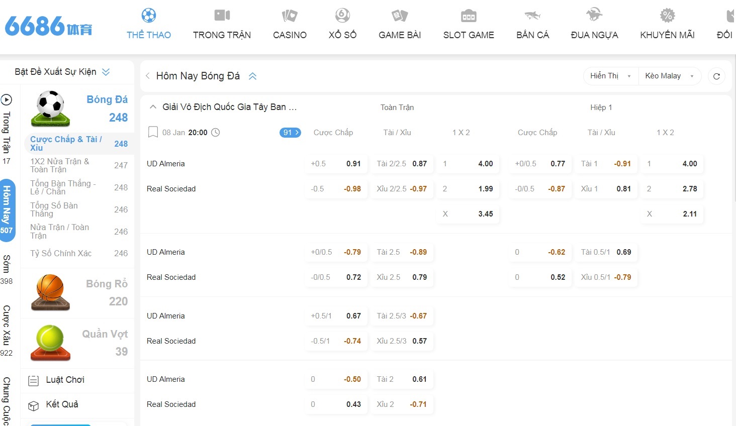
Task: Switch to the Hôm Nay vertical tab
Action: pos(7,210)
